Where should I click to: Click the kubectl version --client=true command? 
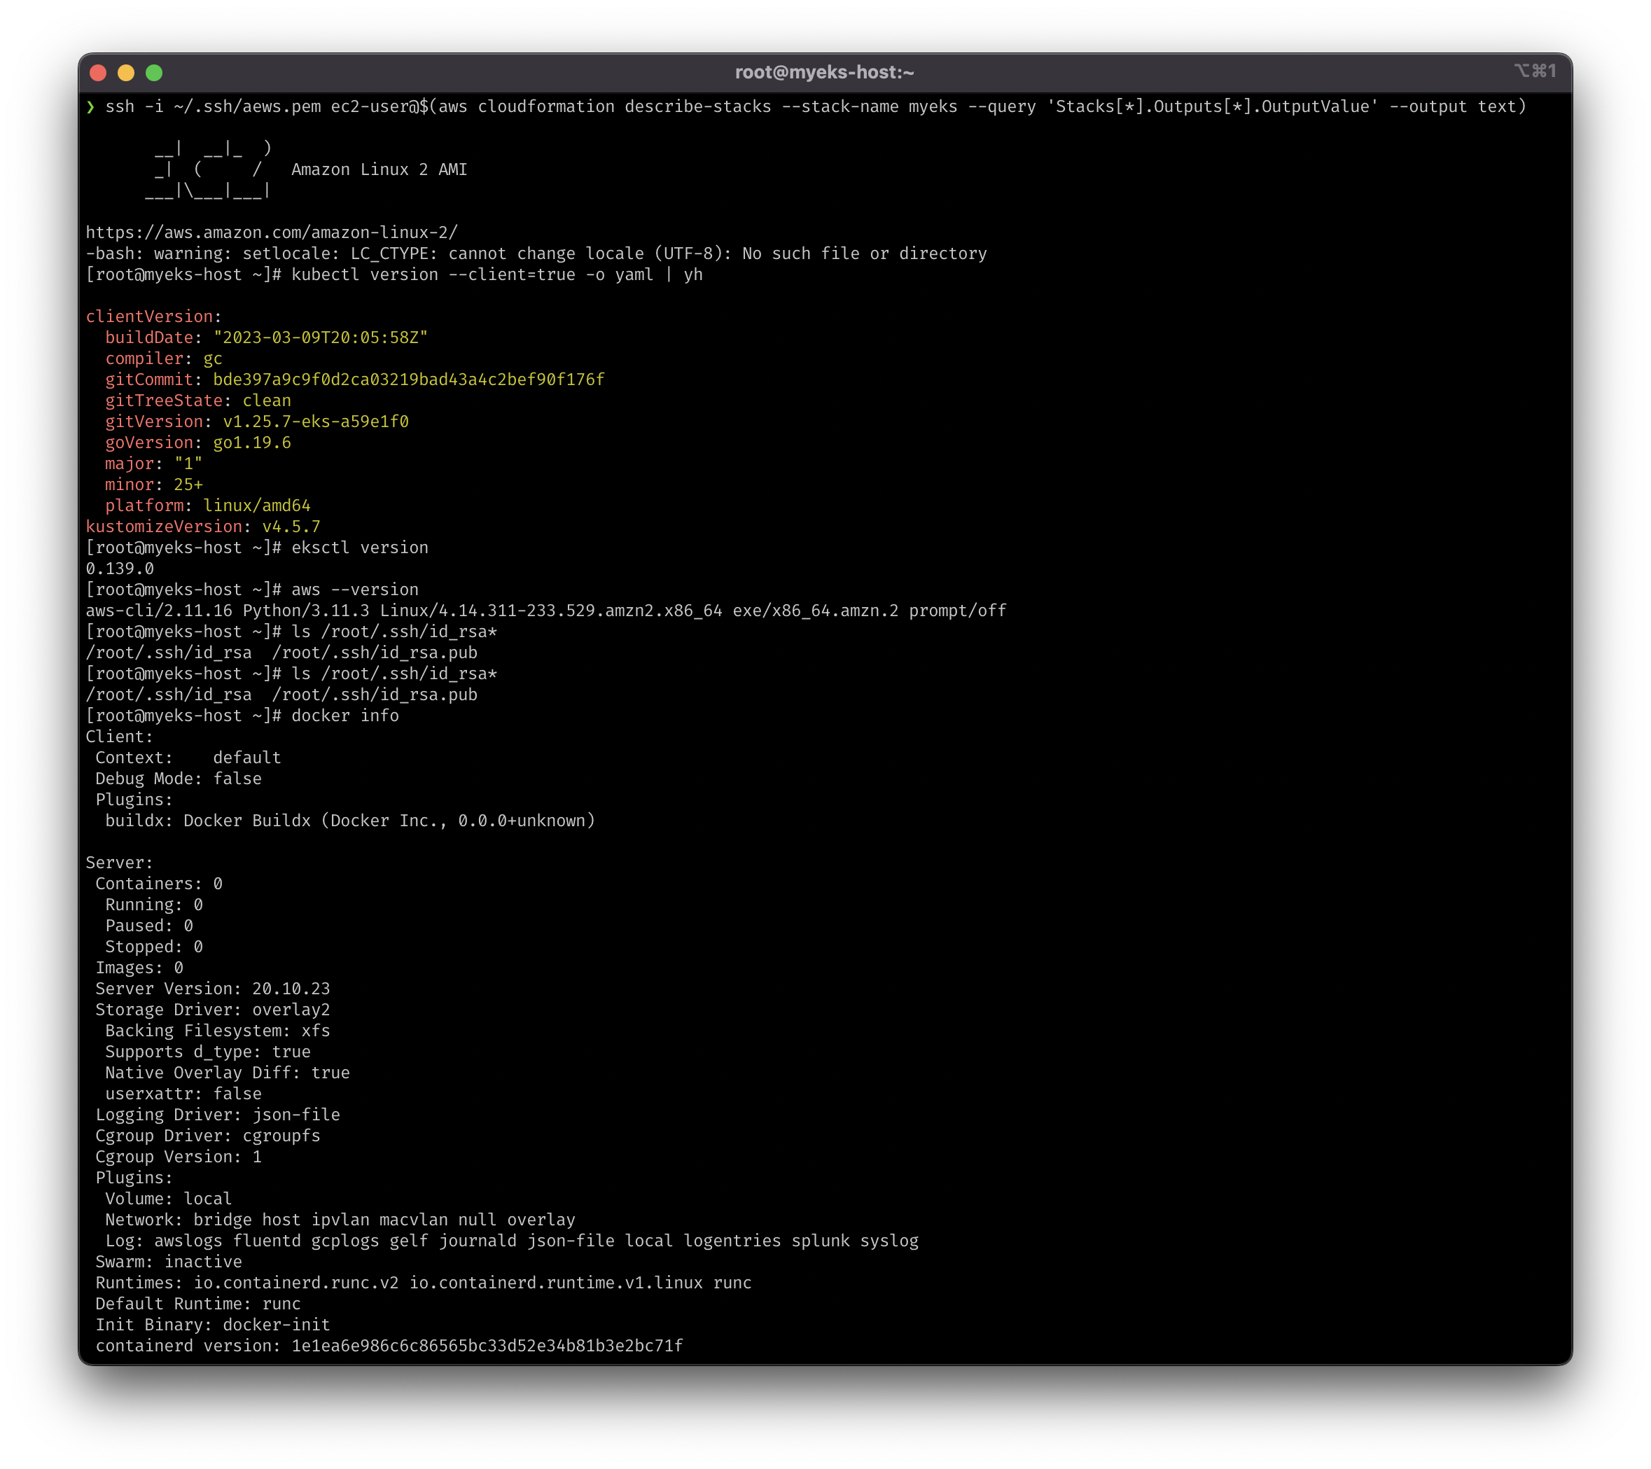click(496, 274)
